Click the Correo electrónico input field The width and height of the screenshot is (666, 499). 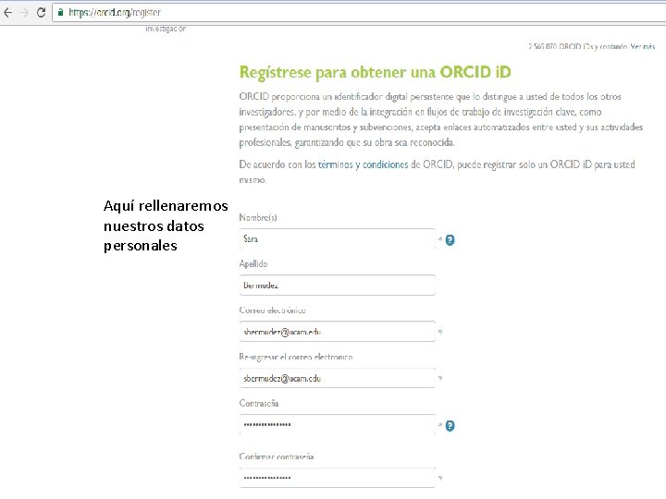338,332
